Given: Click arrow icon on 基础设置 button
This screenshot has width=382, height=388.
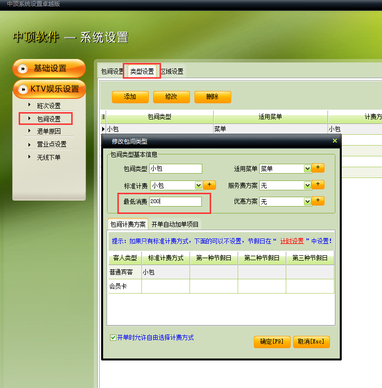Looking at the screenshot, I should (23, 68).
